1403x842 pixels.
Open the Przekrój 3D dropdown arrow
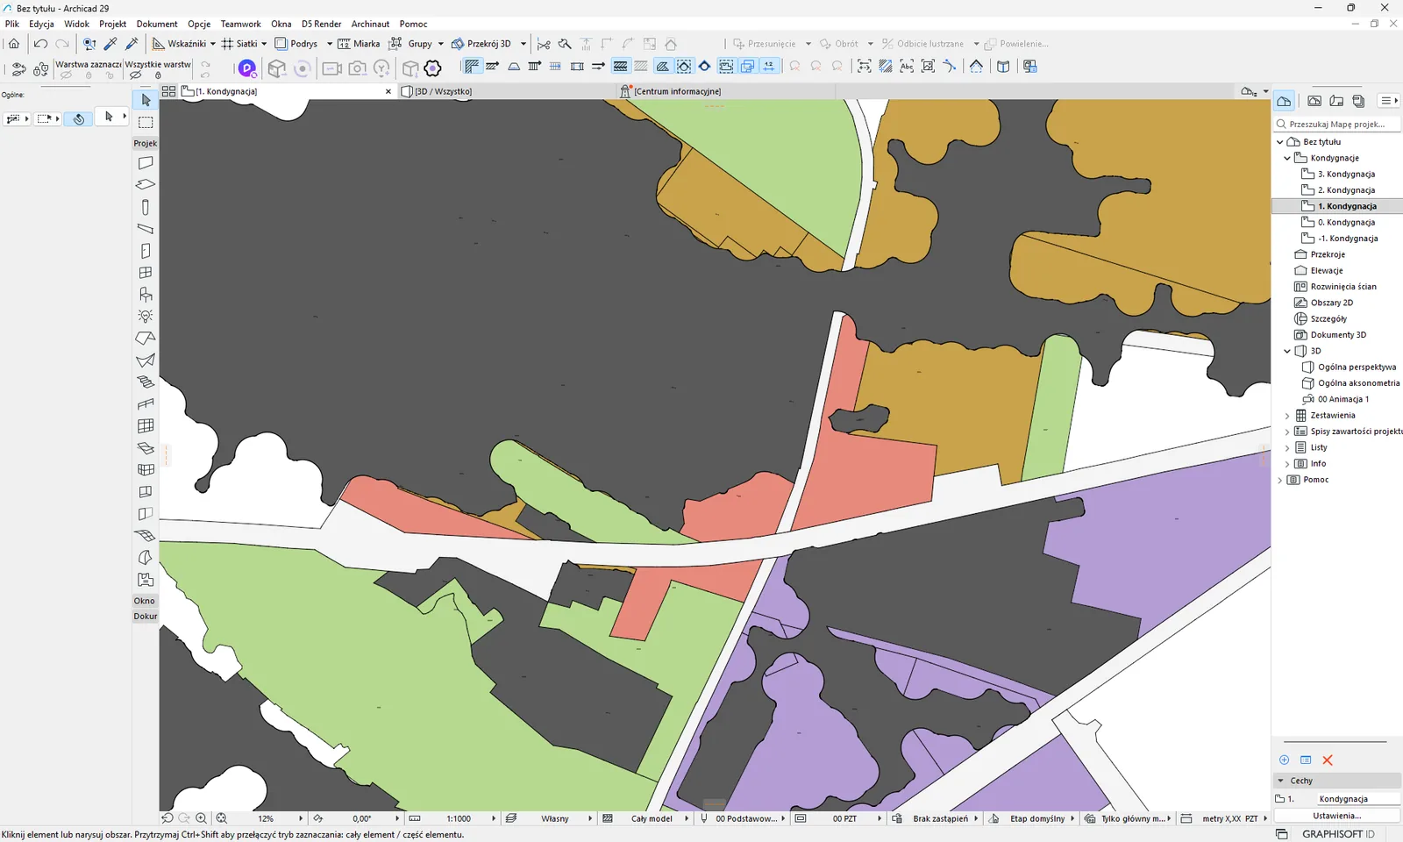point(523,44)
